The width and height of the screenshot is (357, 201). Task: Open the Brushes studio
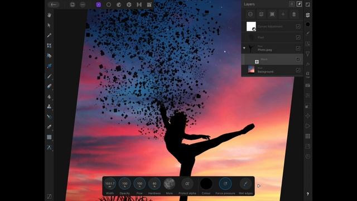click(307, 33)
